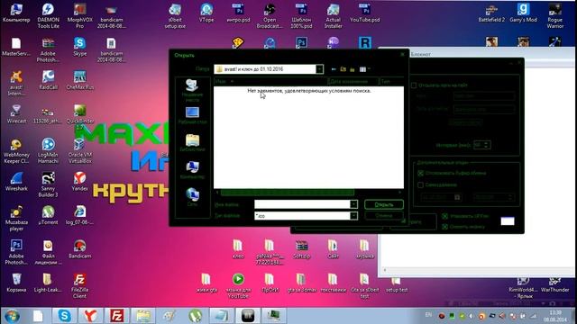Expand the file name dropdown arrow
This screenshot has height=324, width=577.
click(x=353, y=204)
